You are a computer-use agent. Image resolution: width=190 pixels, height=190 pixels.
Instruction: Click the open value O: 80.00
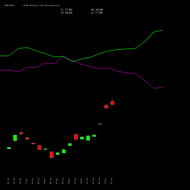66,13
